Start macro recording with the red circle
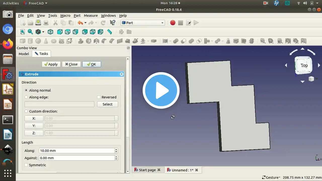The image size is (322, 181). pos(173,23)
